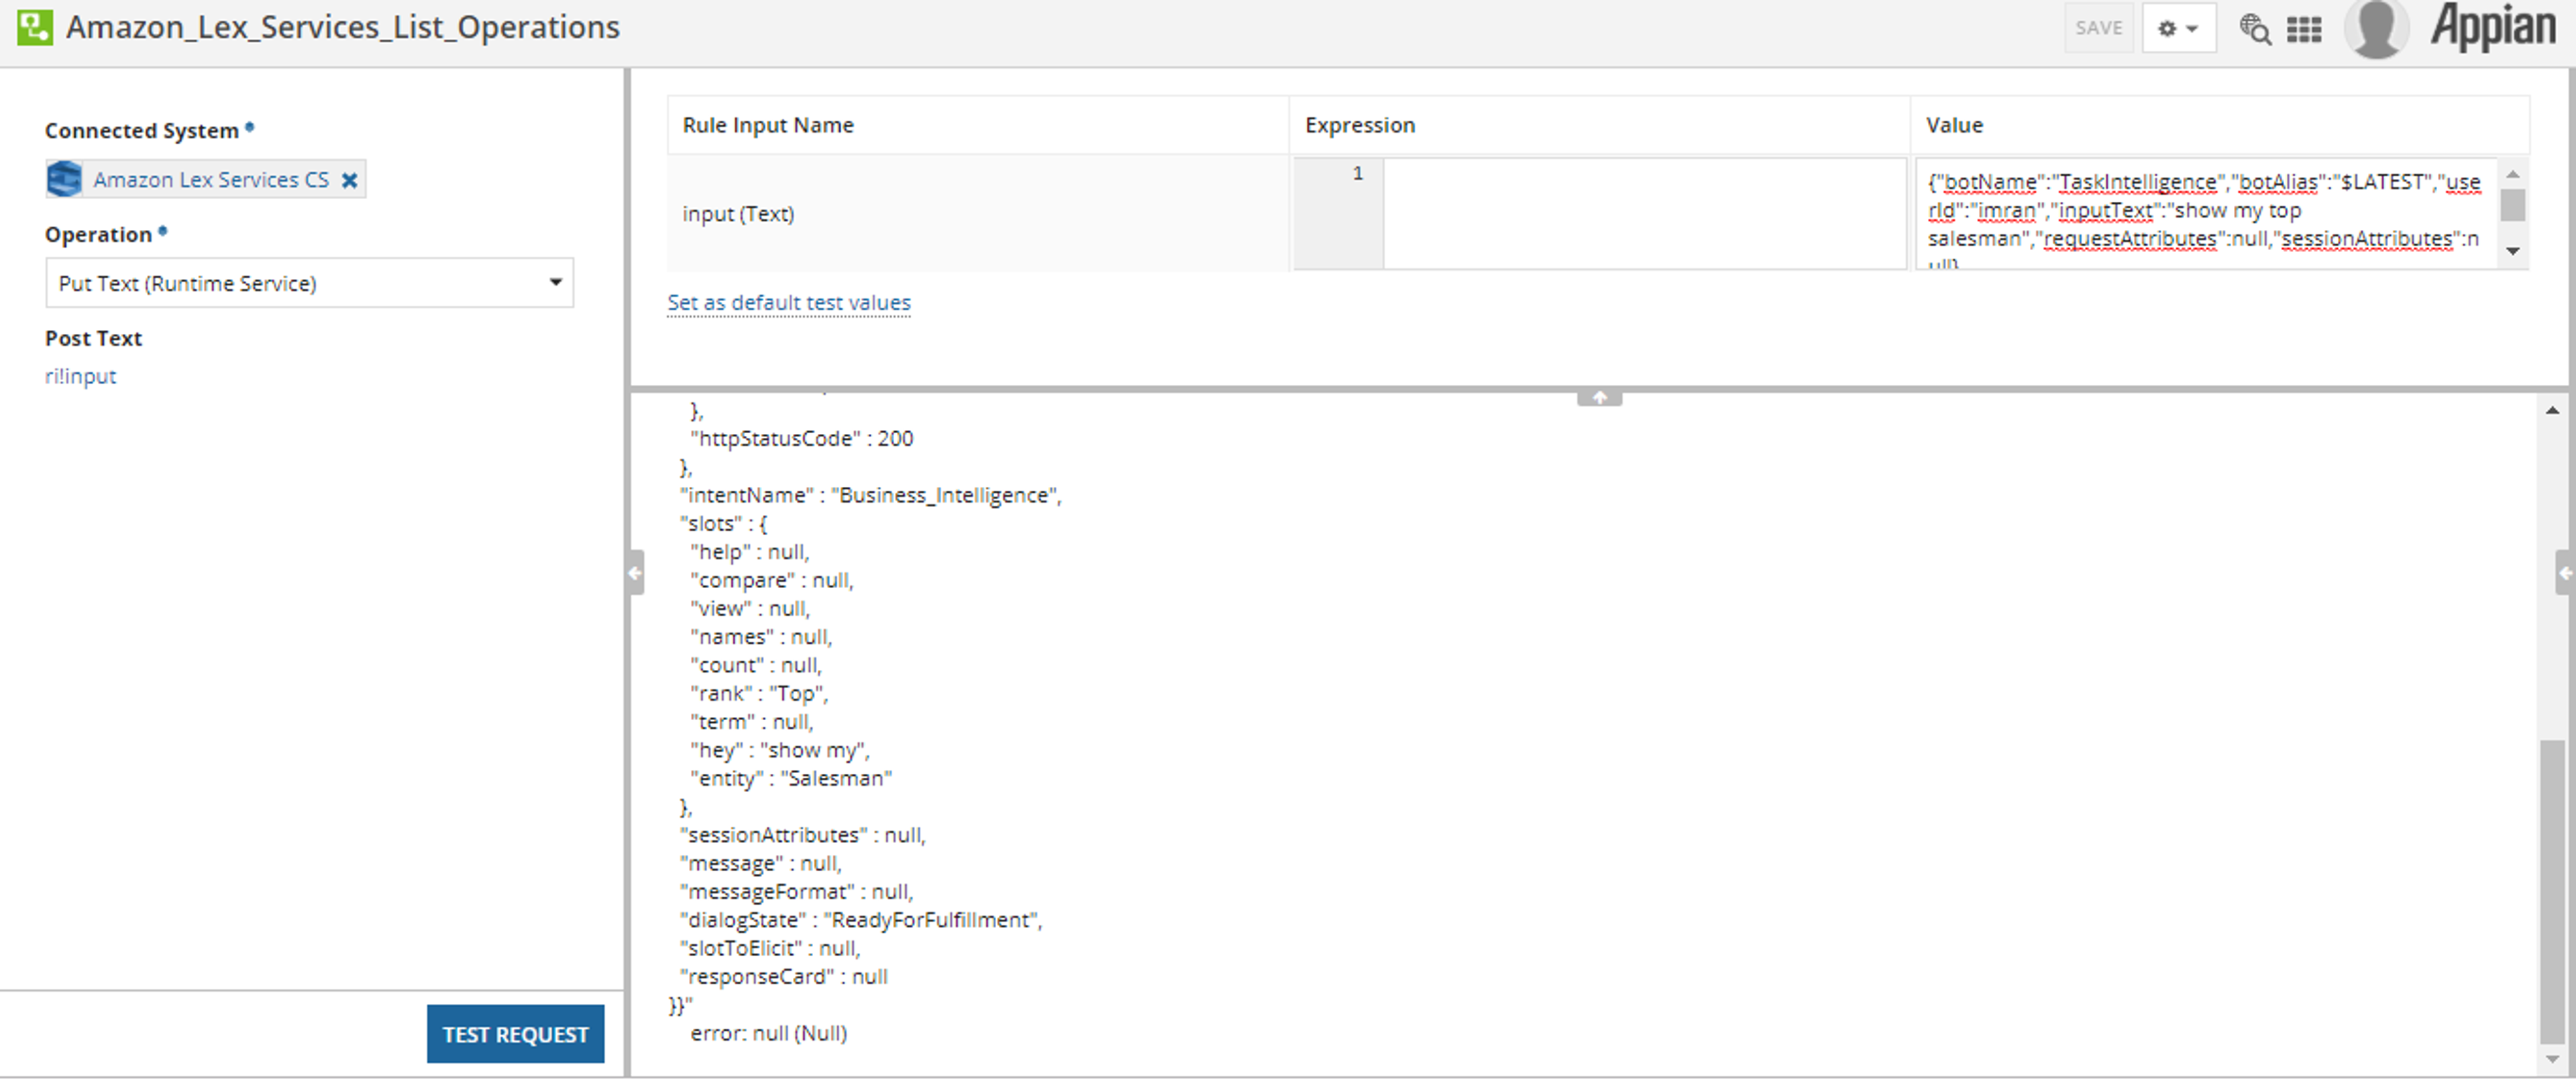The image size is (2576, 1089).
Task: Click the "sessionAttributes" : null line
Action: pos(803,835)
